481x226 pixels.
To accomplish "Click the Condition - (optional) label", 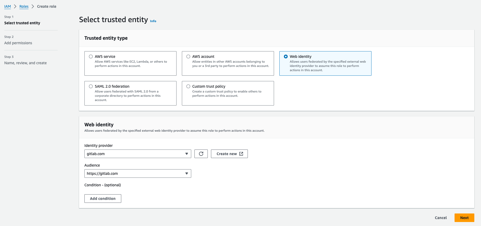I will [x=103, y=185].
